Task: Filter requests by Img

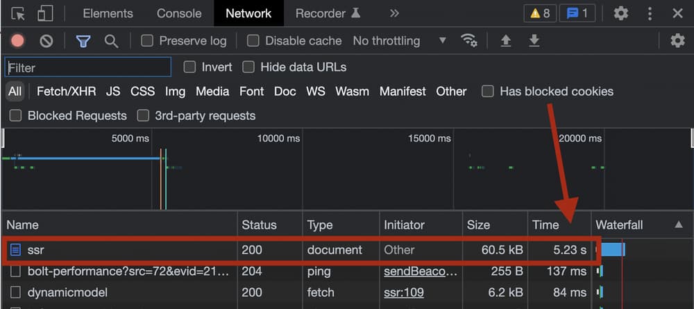Action: 176,91
